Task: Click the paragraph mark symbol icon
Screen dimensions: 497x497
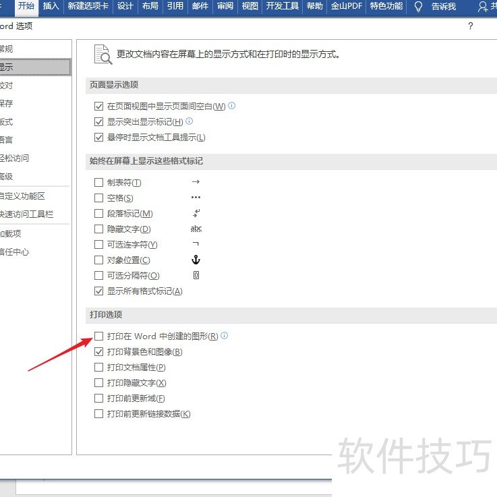Action: click(196, 213)
